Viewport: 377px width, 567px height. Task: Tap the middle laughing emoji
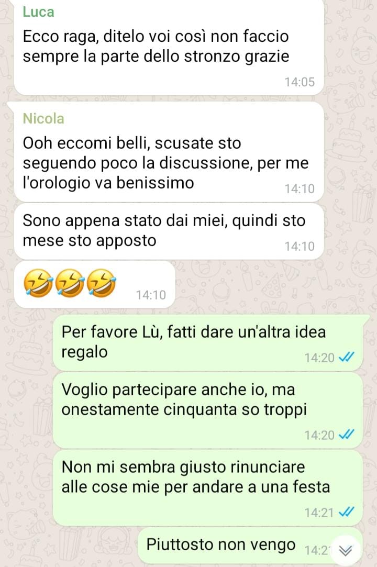[70, 283]
